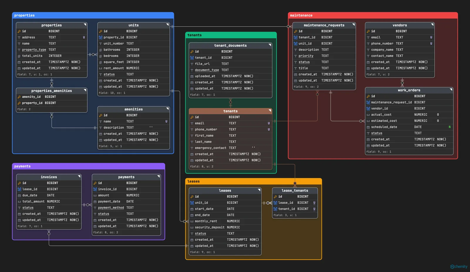Collapse the amenities table corner triangle
Screen dimensions: 470x272
tap(167, 109)
